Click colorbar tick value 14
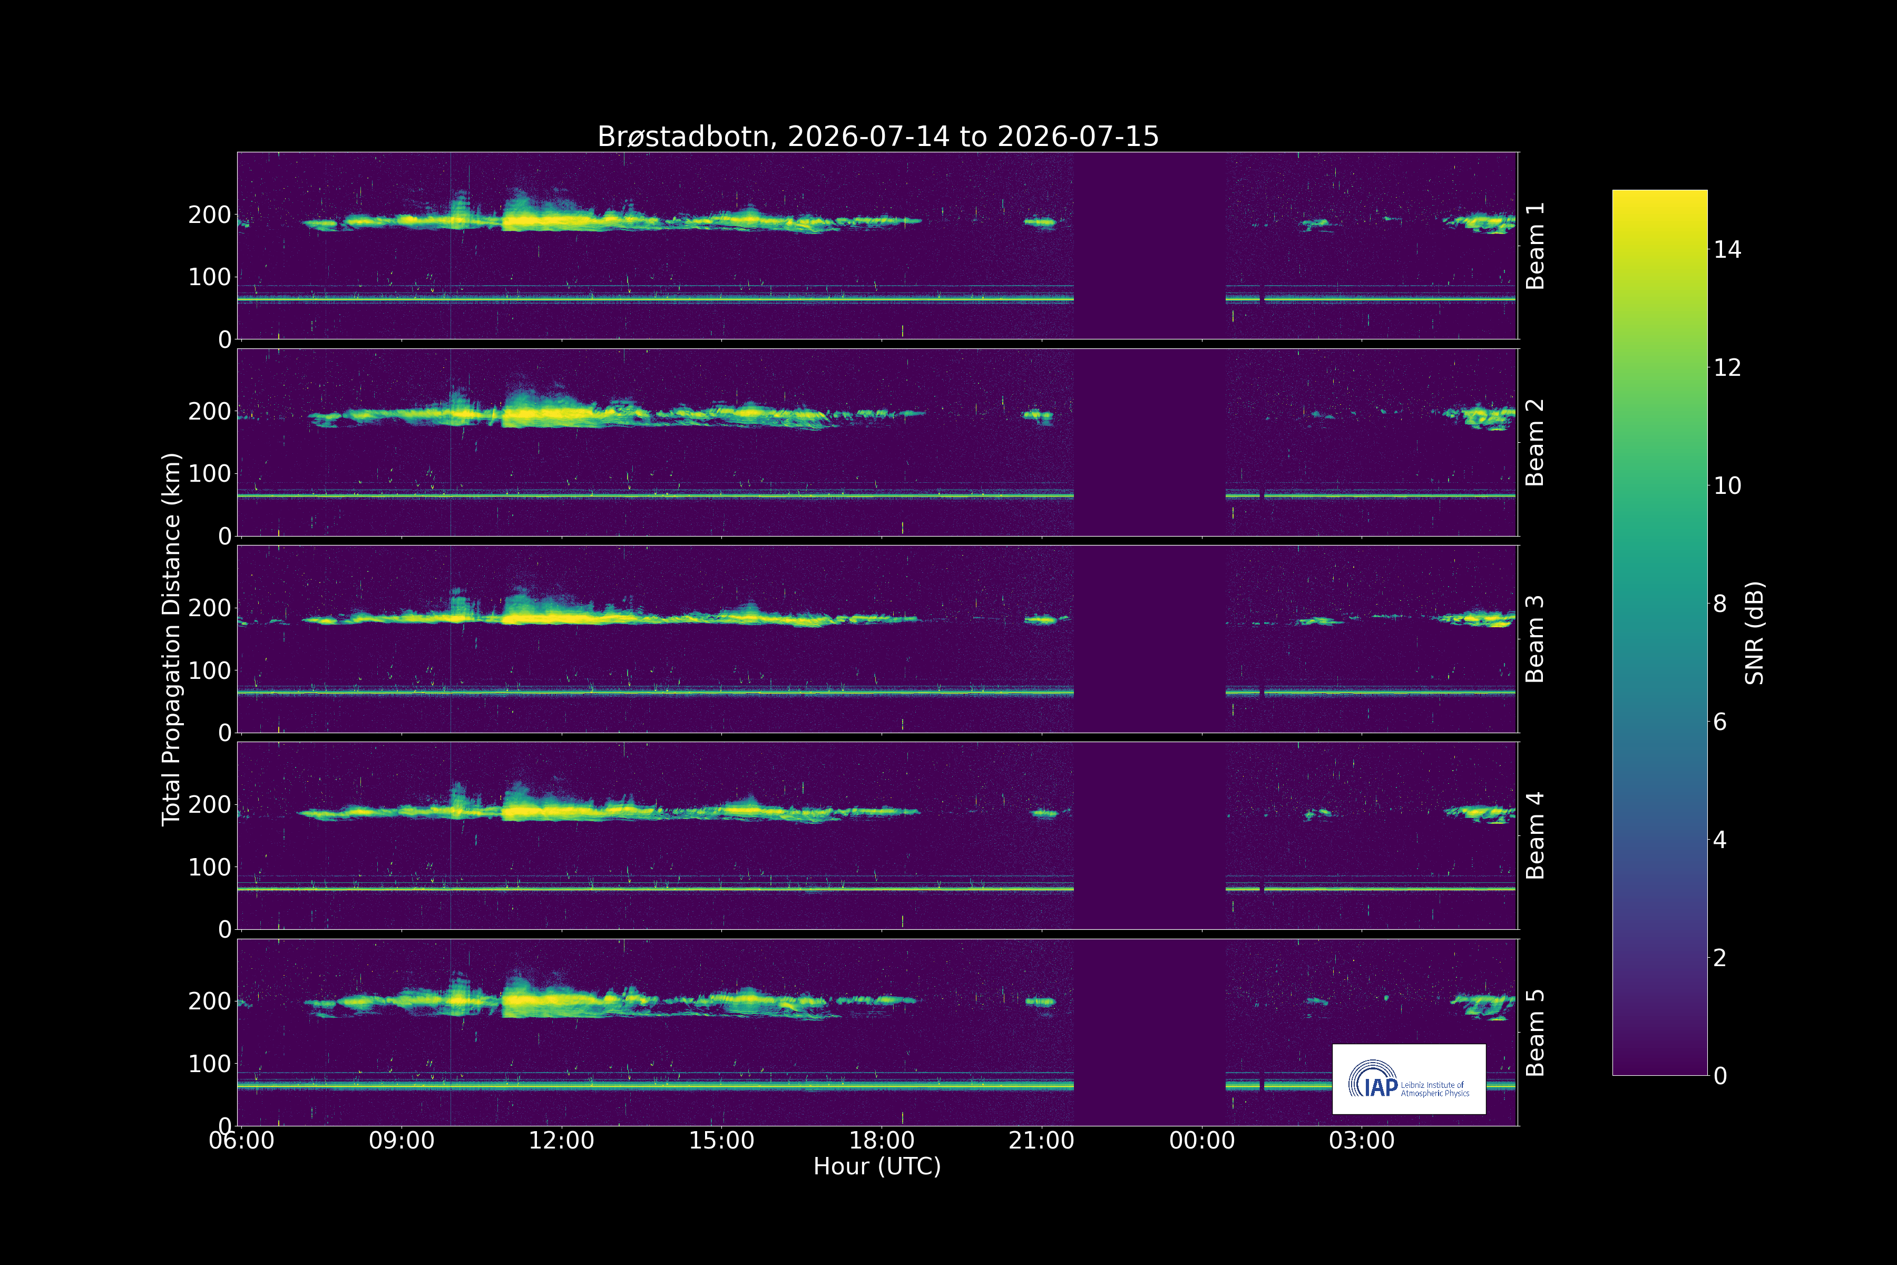This screenshot has width=1897, height=1265. pos(1728,249)
